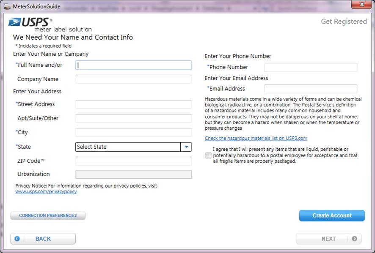Click the blue back arrow icon

tap(17, 239)
